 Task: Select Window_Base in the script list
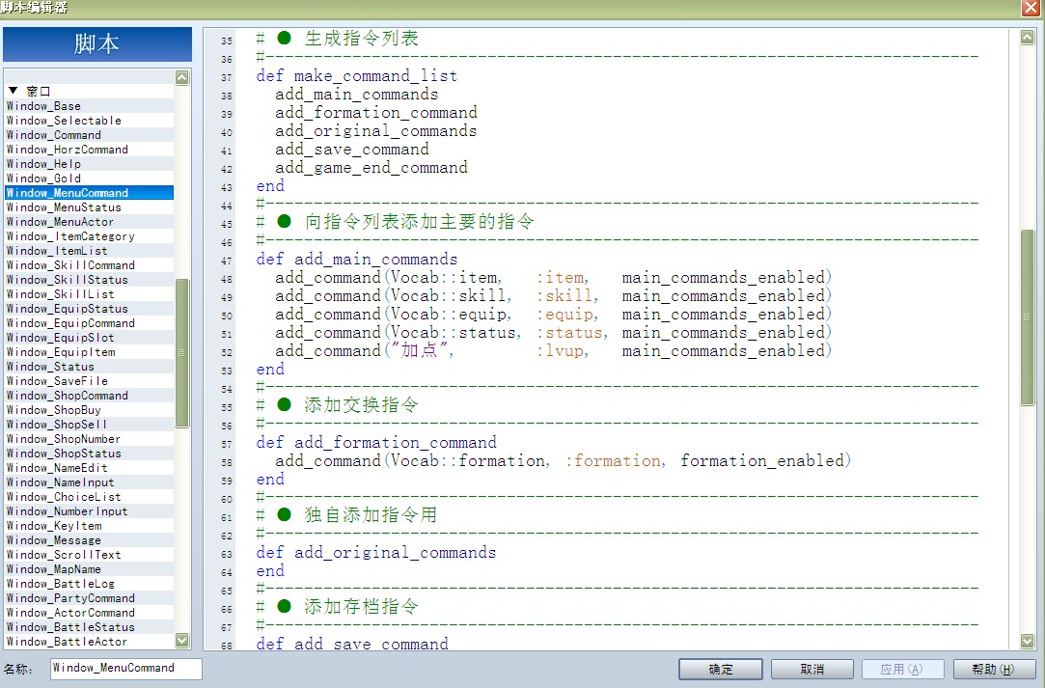90,106
